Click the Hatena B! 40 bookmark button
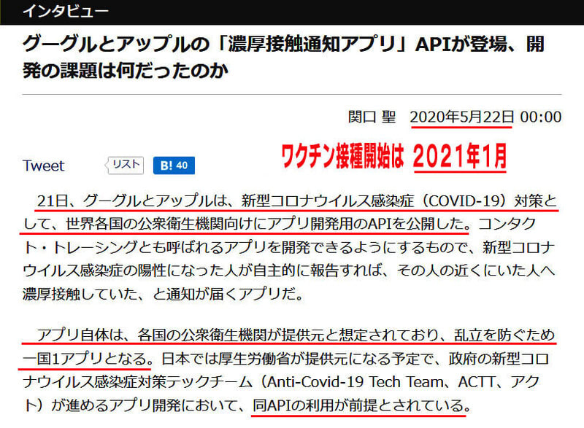Screen dimensions: 584x428 [x=174, y=166]
